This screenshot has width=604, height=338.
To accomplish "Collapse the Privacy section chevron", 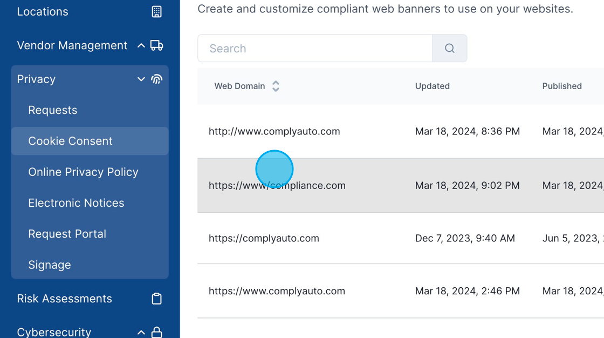I will point(141,79).
